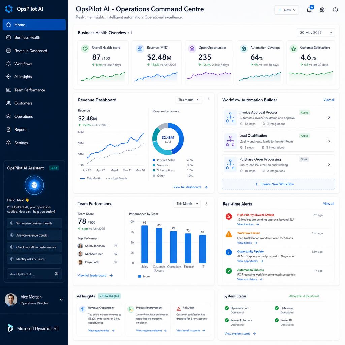Expand the Lead Qualification chevron

pyautogui.click(x=329, y=141)
